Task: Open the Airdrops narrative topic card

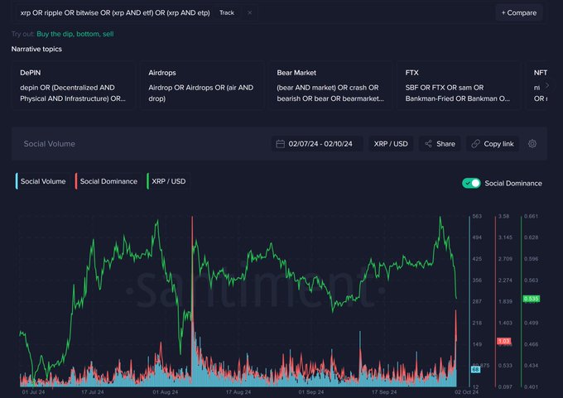Action: [202, 85]
